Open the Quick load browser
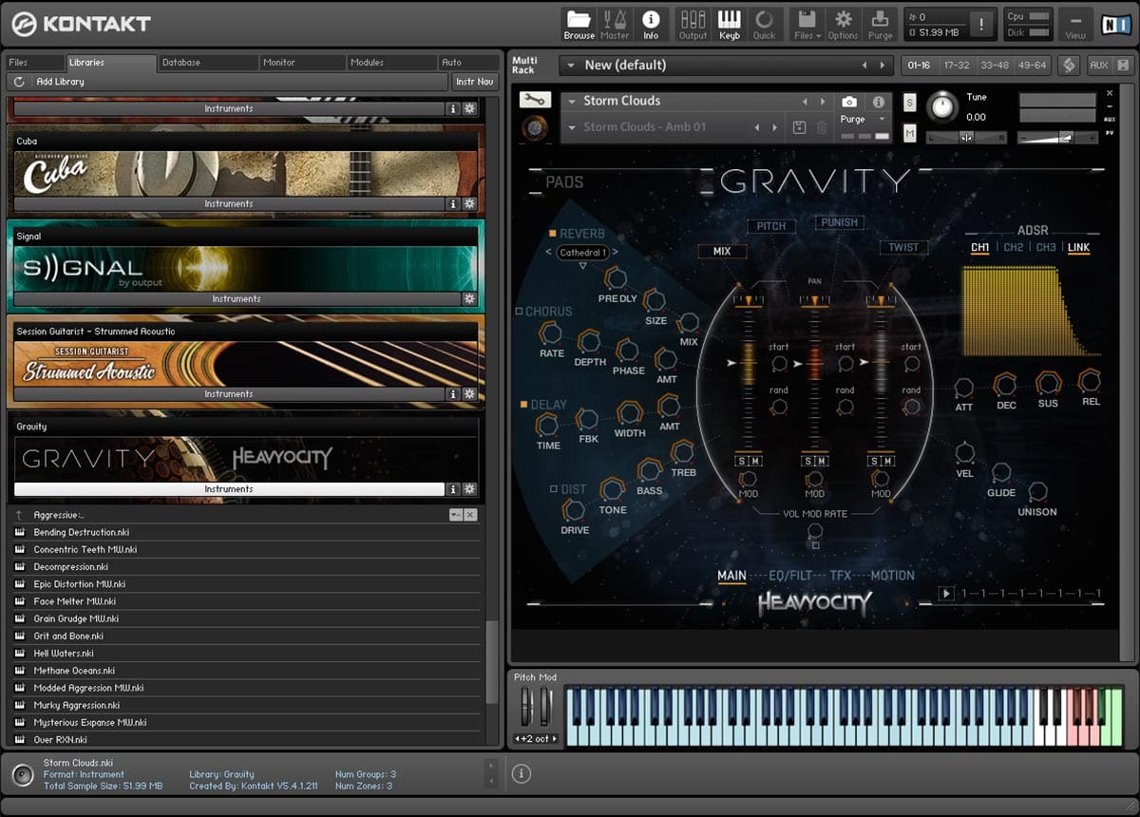 pos(764,24)
